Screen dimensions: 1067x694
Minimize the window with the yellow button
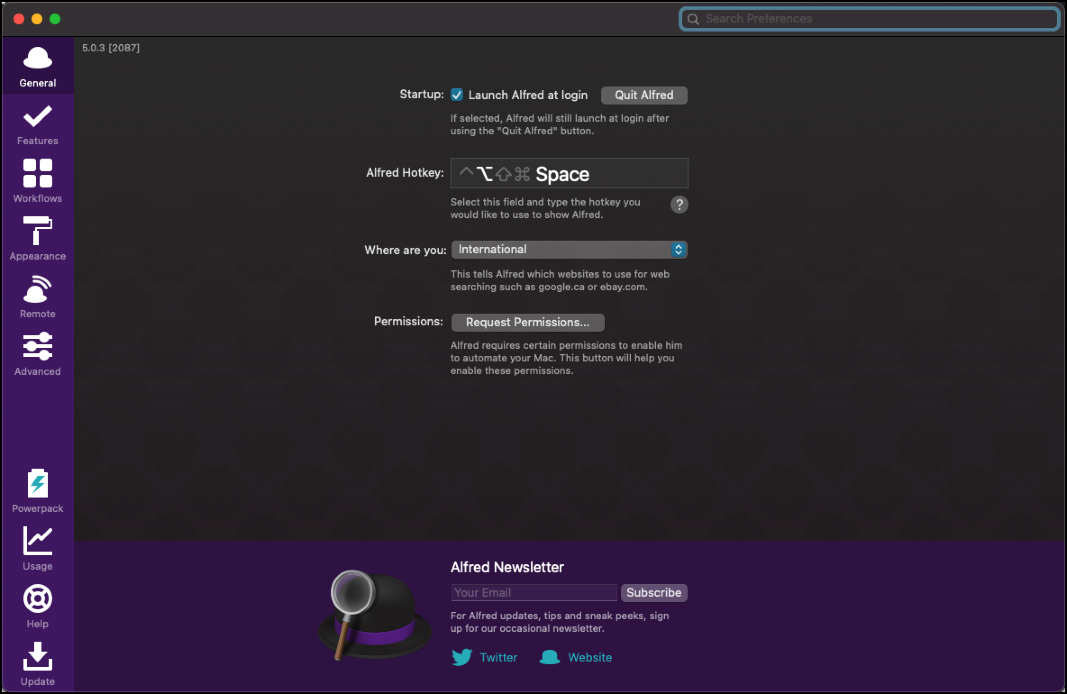click(37, 19)
